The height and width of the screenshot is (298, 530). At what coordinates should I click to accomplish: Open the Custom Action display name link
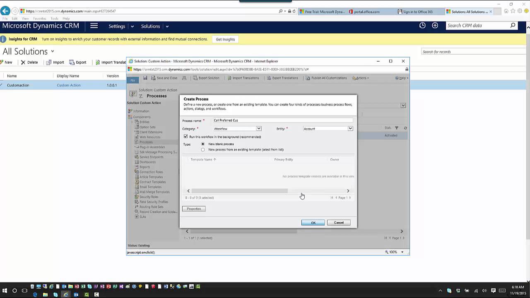pos(69,85)
